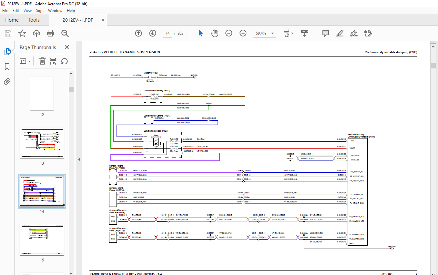Add a comment sticky note
The image size is (438, 275).
[x=325, y=33]
